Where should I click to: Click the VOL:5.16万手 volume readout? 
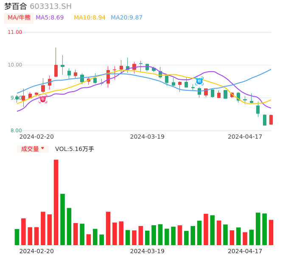pos(75,149)
